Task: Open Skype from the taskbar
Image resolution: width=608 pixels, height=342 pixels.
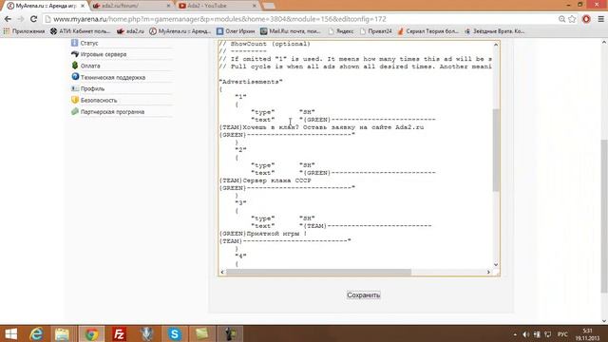Action: tap(175, 333)
